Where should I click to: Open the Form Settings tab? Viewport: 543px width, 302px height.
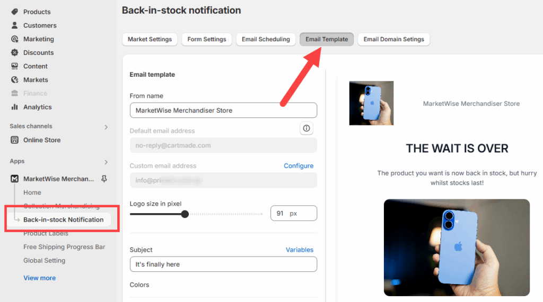tap(207, 39)
